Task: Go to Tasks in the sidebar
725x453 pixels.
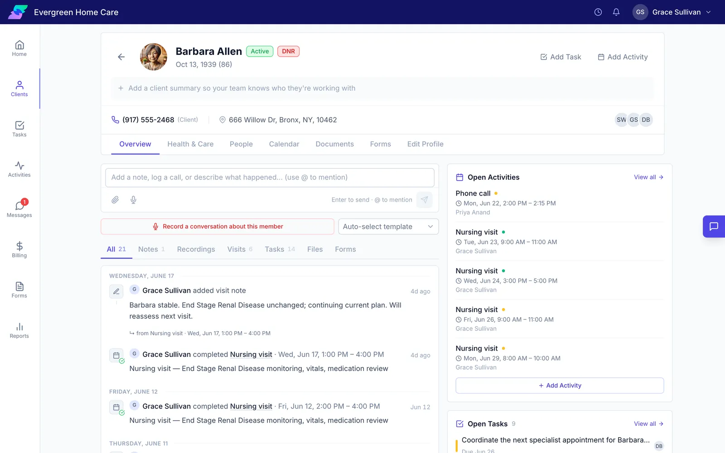Action: (x=19, y=129)
